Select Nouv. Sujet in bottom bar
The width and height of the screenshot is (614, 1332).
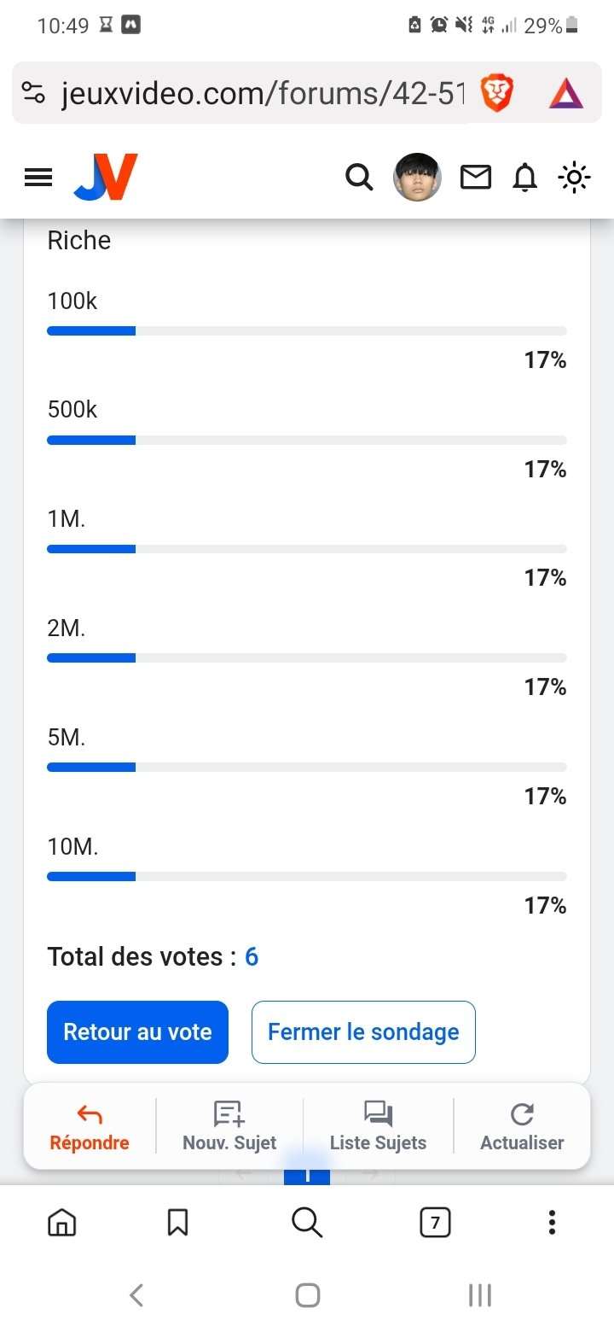(229, 1127)
